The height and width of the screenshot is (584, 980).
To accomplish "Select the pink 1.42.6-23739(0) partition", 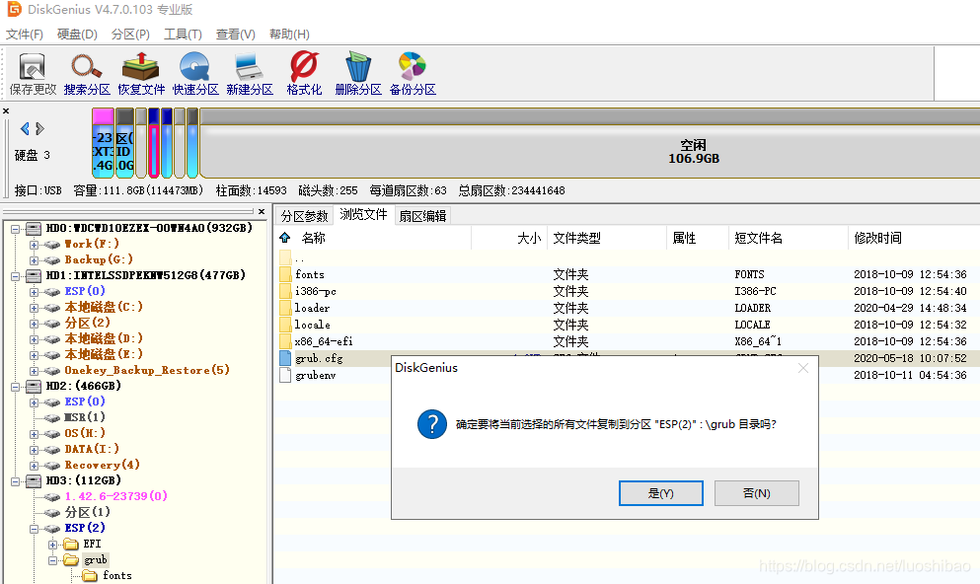I will pyautogui.click(x=115, y=496).
